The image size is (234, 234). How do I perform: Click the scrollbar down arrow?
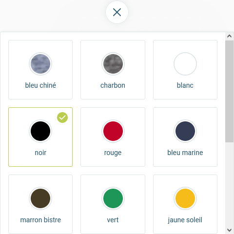229,230
